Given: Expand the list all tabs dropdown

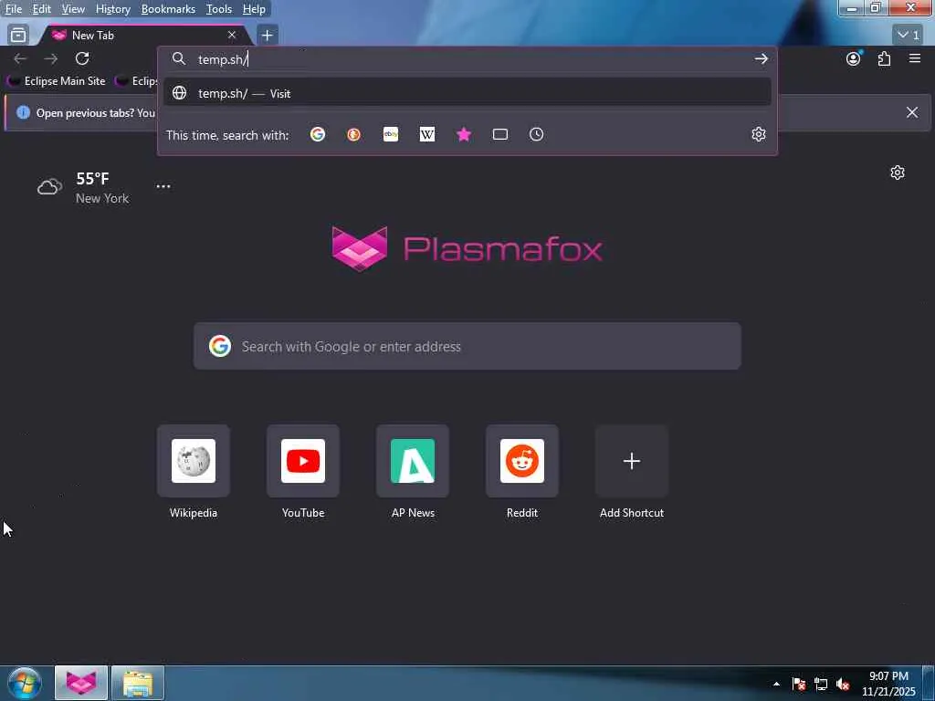Looking at the screenshot, I should click(909, 36).
